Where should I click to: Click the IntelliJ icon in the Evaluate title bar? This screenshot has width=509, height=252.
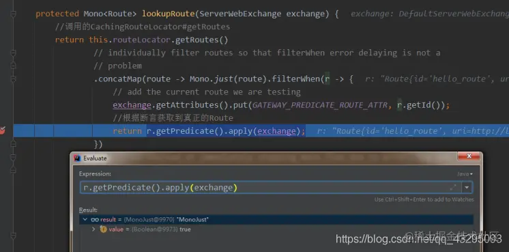(x=77, y=158)
